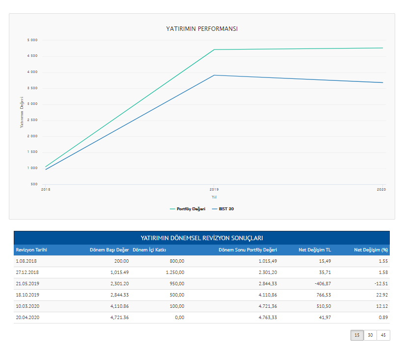Sort by Dönem Sonu Portföy Değeri header

click(247, 250)
